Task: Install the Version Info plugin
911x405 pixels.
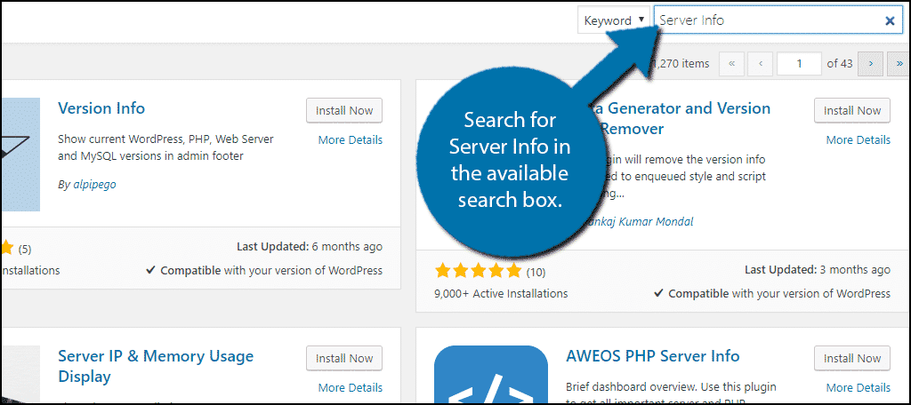Action: click(x=344, y=110)
